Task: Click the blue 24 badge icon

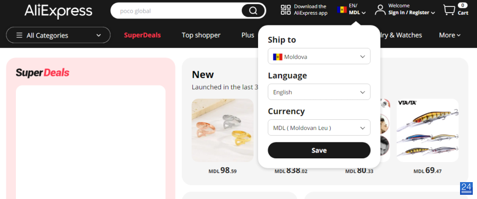Action: click(x=466, y=188)
